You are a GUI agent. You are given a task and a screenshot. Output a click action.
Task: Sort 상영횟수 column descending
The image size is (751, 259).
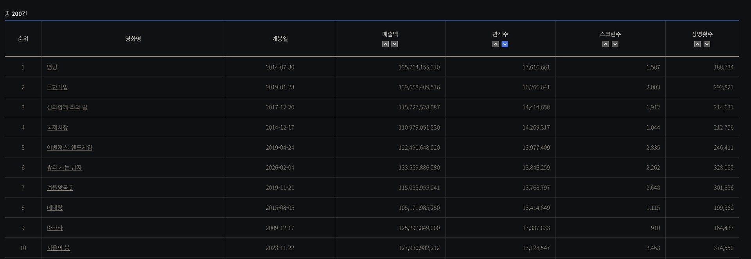point(707,44)
